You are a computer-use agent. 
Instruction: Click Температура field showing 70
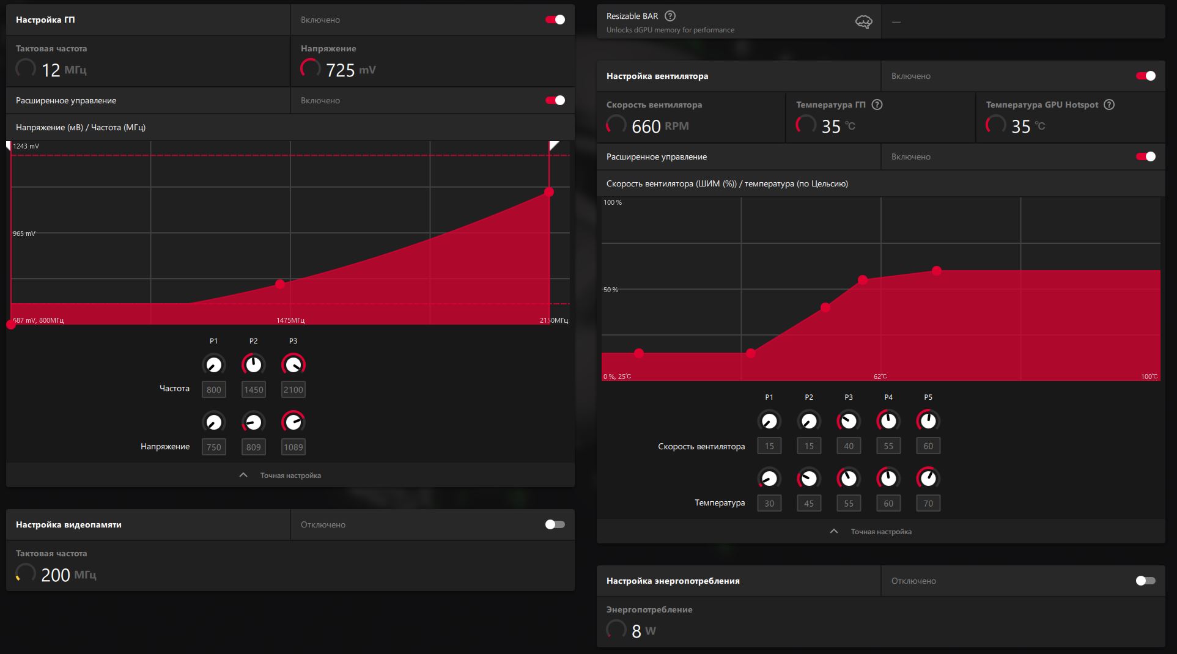click(x=928, y=503)
